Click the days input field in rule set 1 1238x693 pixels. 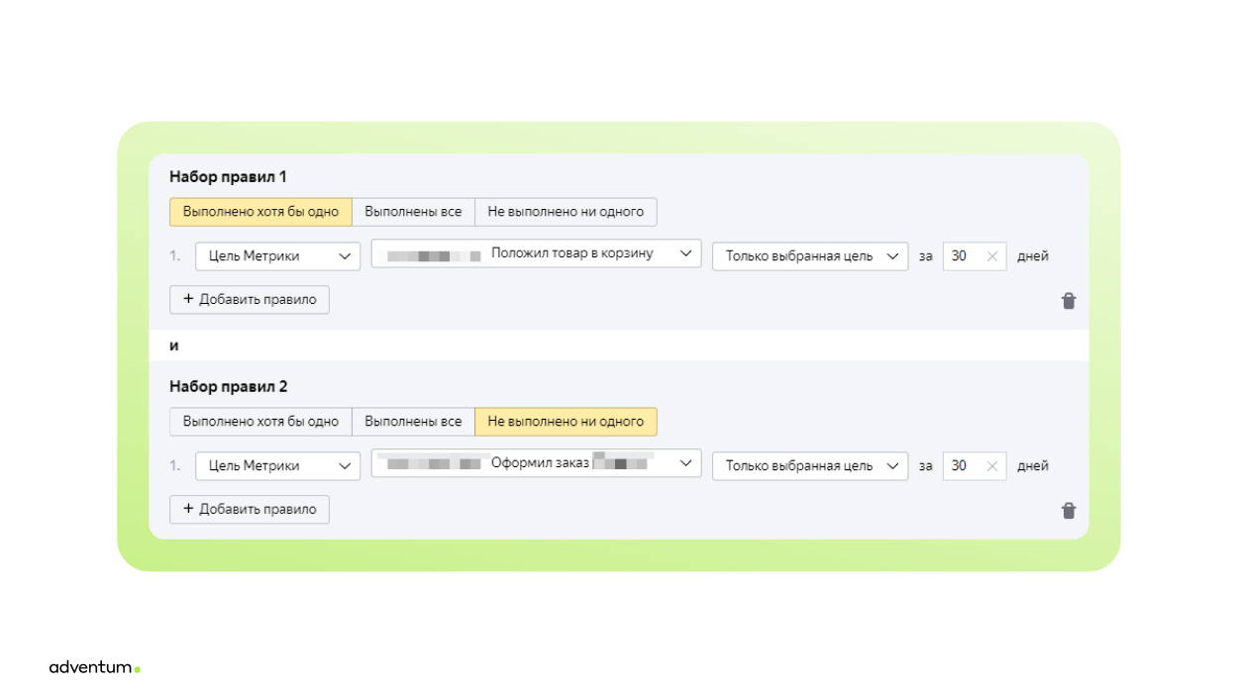963,256
